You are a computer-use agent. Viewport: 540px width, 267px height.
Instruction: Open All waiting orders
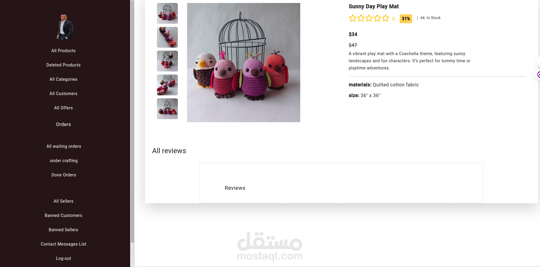pos(64,146)
